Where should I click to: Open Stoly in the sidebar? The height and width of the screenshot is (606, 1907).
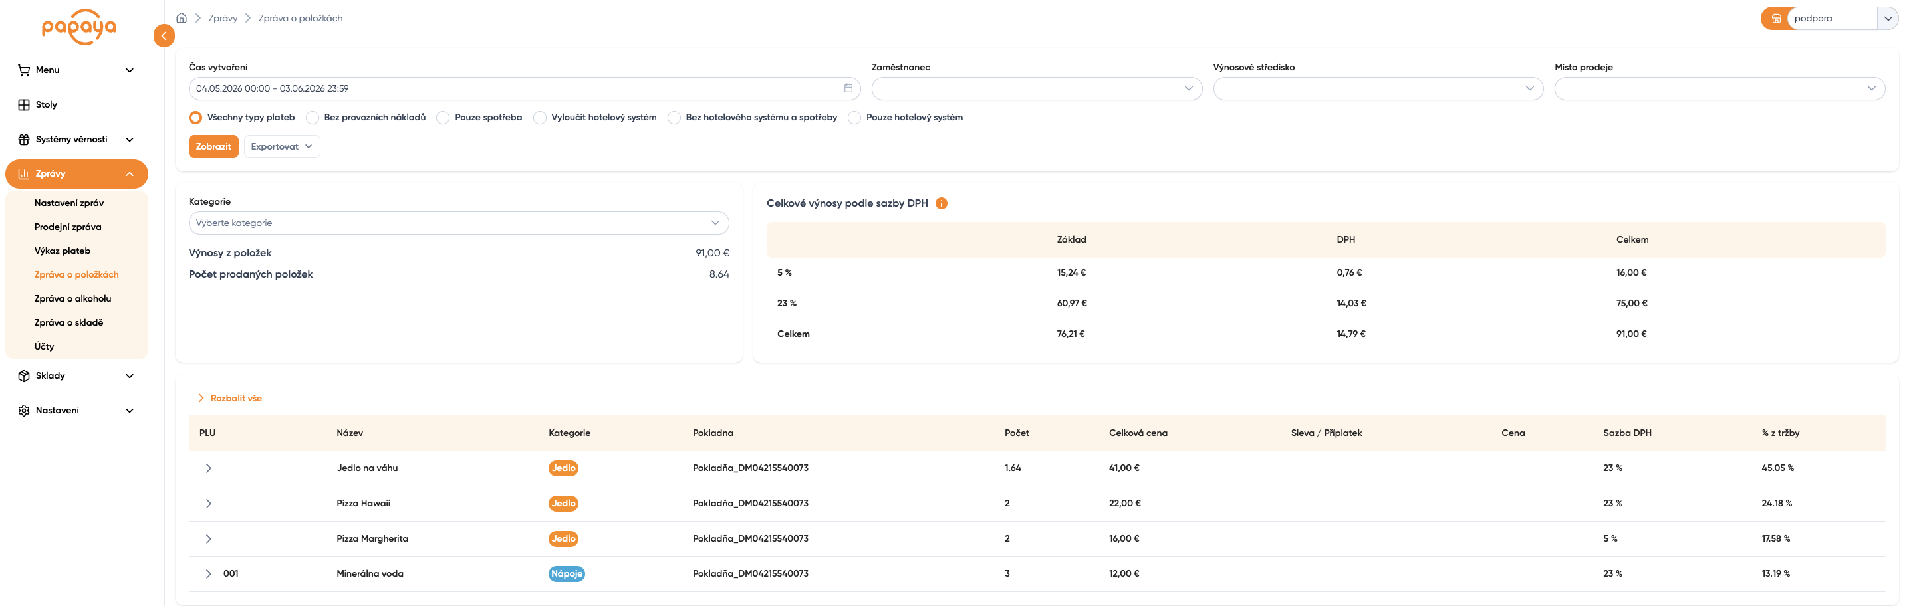tap(77, 105)
